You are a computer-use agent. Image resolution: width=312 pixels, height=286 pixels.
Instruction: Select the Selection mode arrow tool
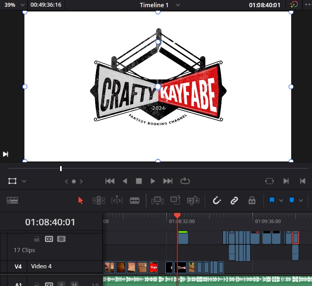pos(80,201)
